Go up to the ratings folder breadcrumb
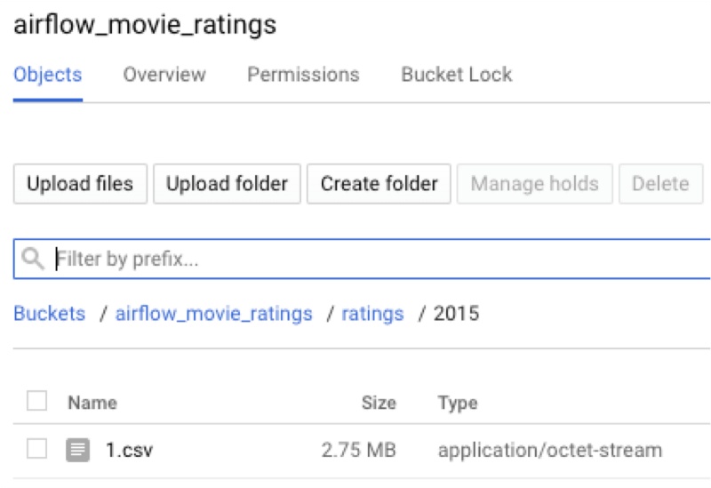This screenshot has height=488, width=711. point(372,314)
